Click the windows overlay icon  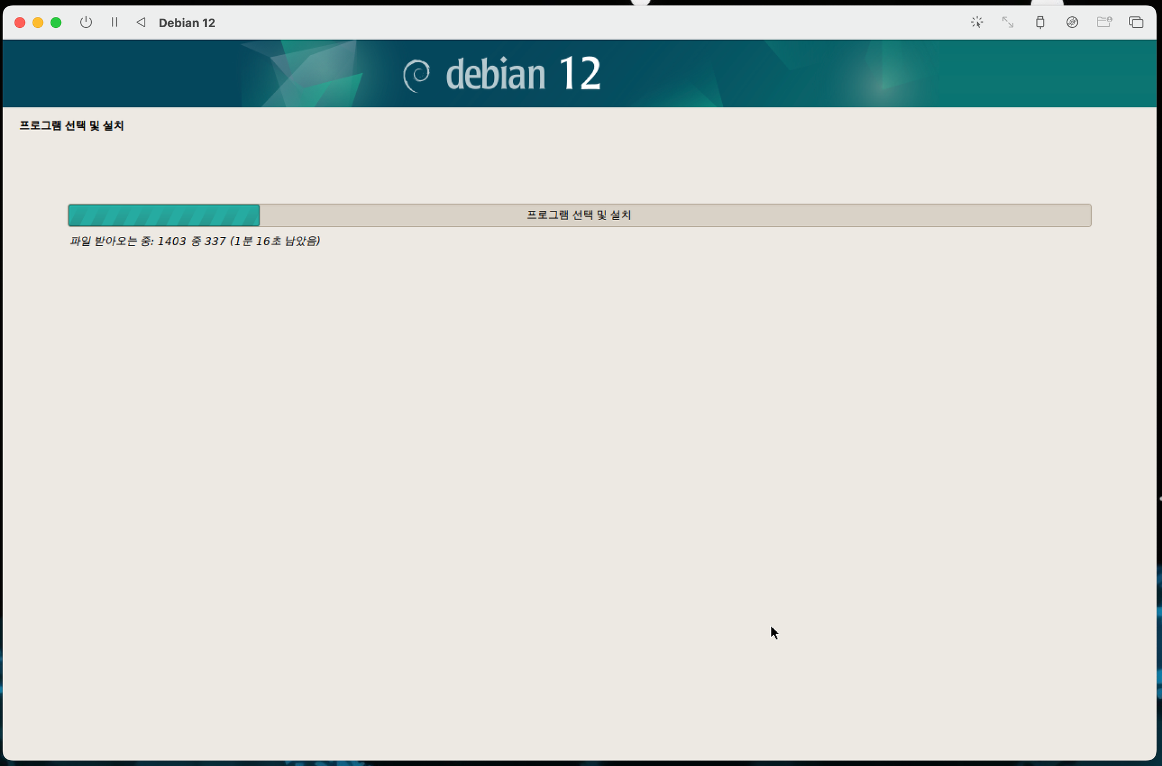coord(1136,23)
